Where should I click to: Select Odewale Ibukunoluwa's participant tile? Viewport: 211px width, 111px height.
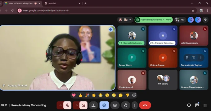(132, 35)
